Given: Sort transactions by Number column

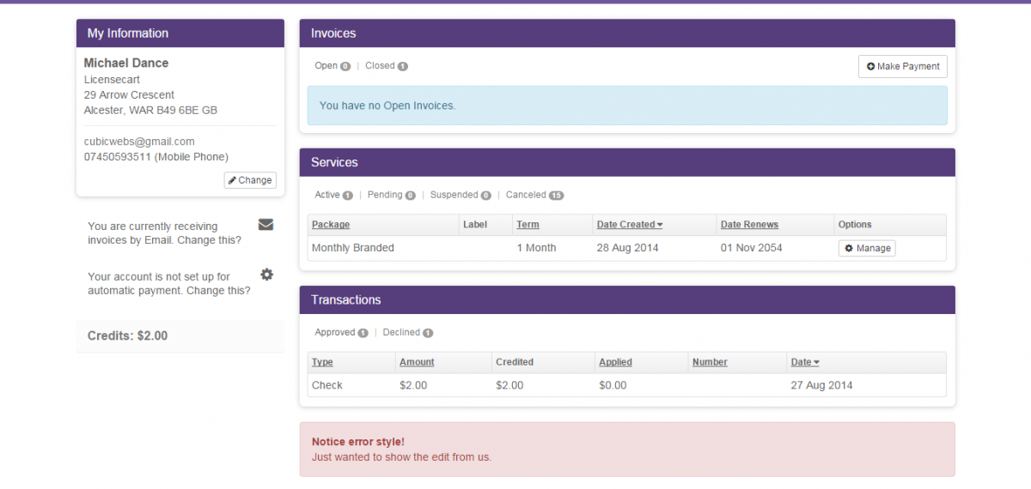Looking at the screenshot, I should 710,362.
